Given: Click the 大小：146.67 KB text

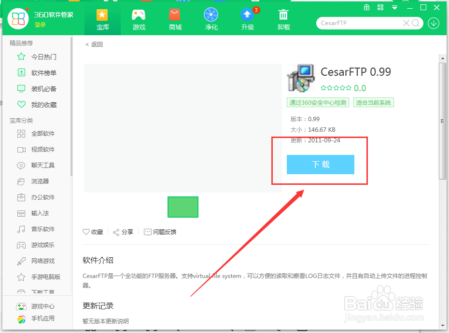Looking at the screenshot, I should click(x=313, y=130).
